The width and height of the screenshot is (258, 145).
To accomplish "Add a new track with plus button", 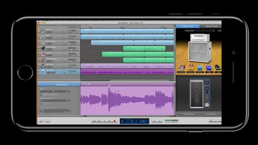I will (41, 121).
